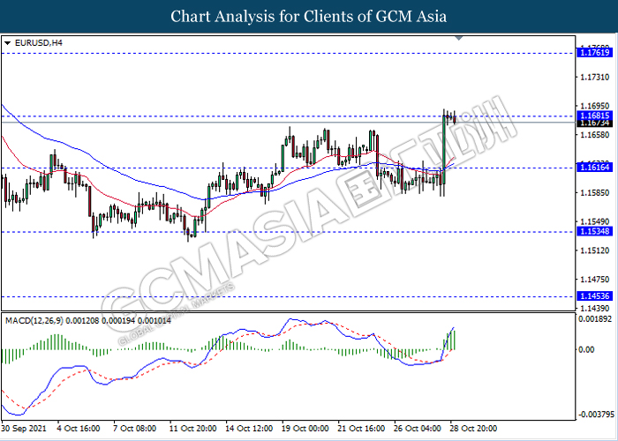
Task: Click the 26 Oct 04:00 time label
Action: pyautogui.click(x=418, y=428)
